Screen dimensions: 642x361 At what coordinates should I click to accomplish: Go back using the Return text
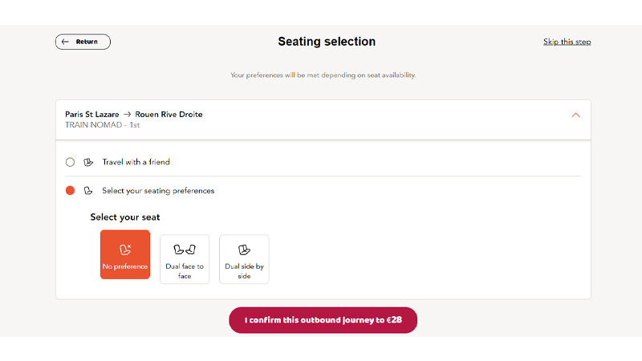point(87,42)
